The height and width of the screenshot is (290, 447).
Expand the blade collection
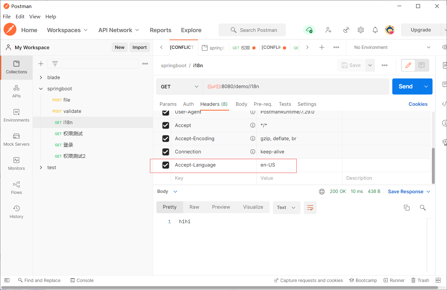pos(41,77)
